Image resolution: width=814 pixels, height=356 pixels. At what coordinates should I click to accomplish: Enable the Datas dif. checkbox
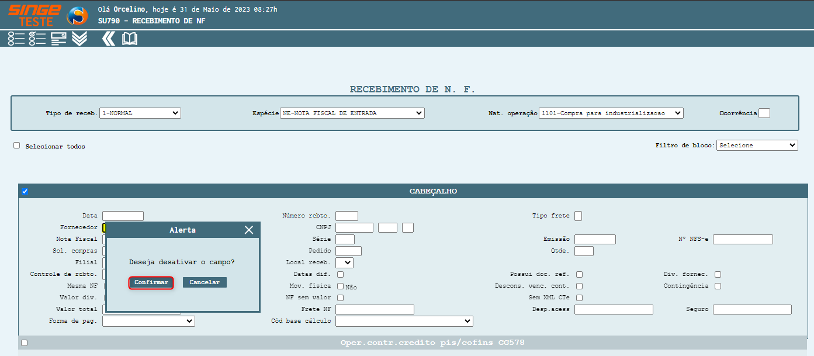[x=341, y=274]
